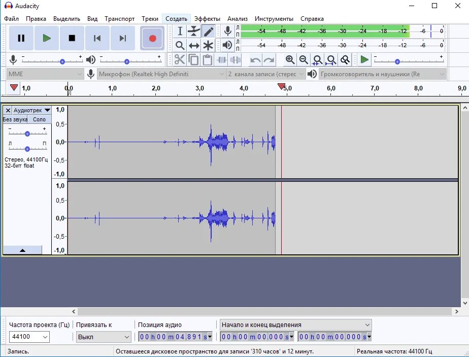The height and width of the screenshot is (357, 469).
Task: Click the green Play button
Action: tap(47, 38)
